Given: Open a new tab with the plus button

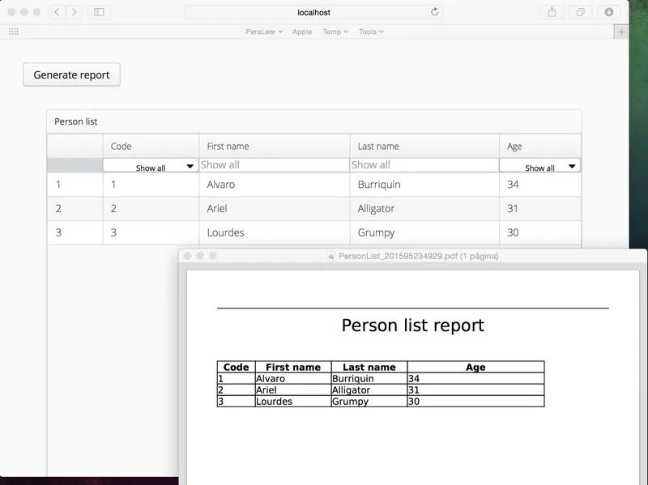Looking at the screenshot, I should tap(621, 31).
